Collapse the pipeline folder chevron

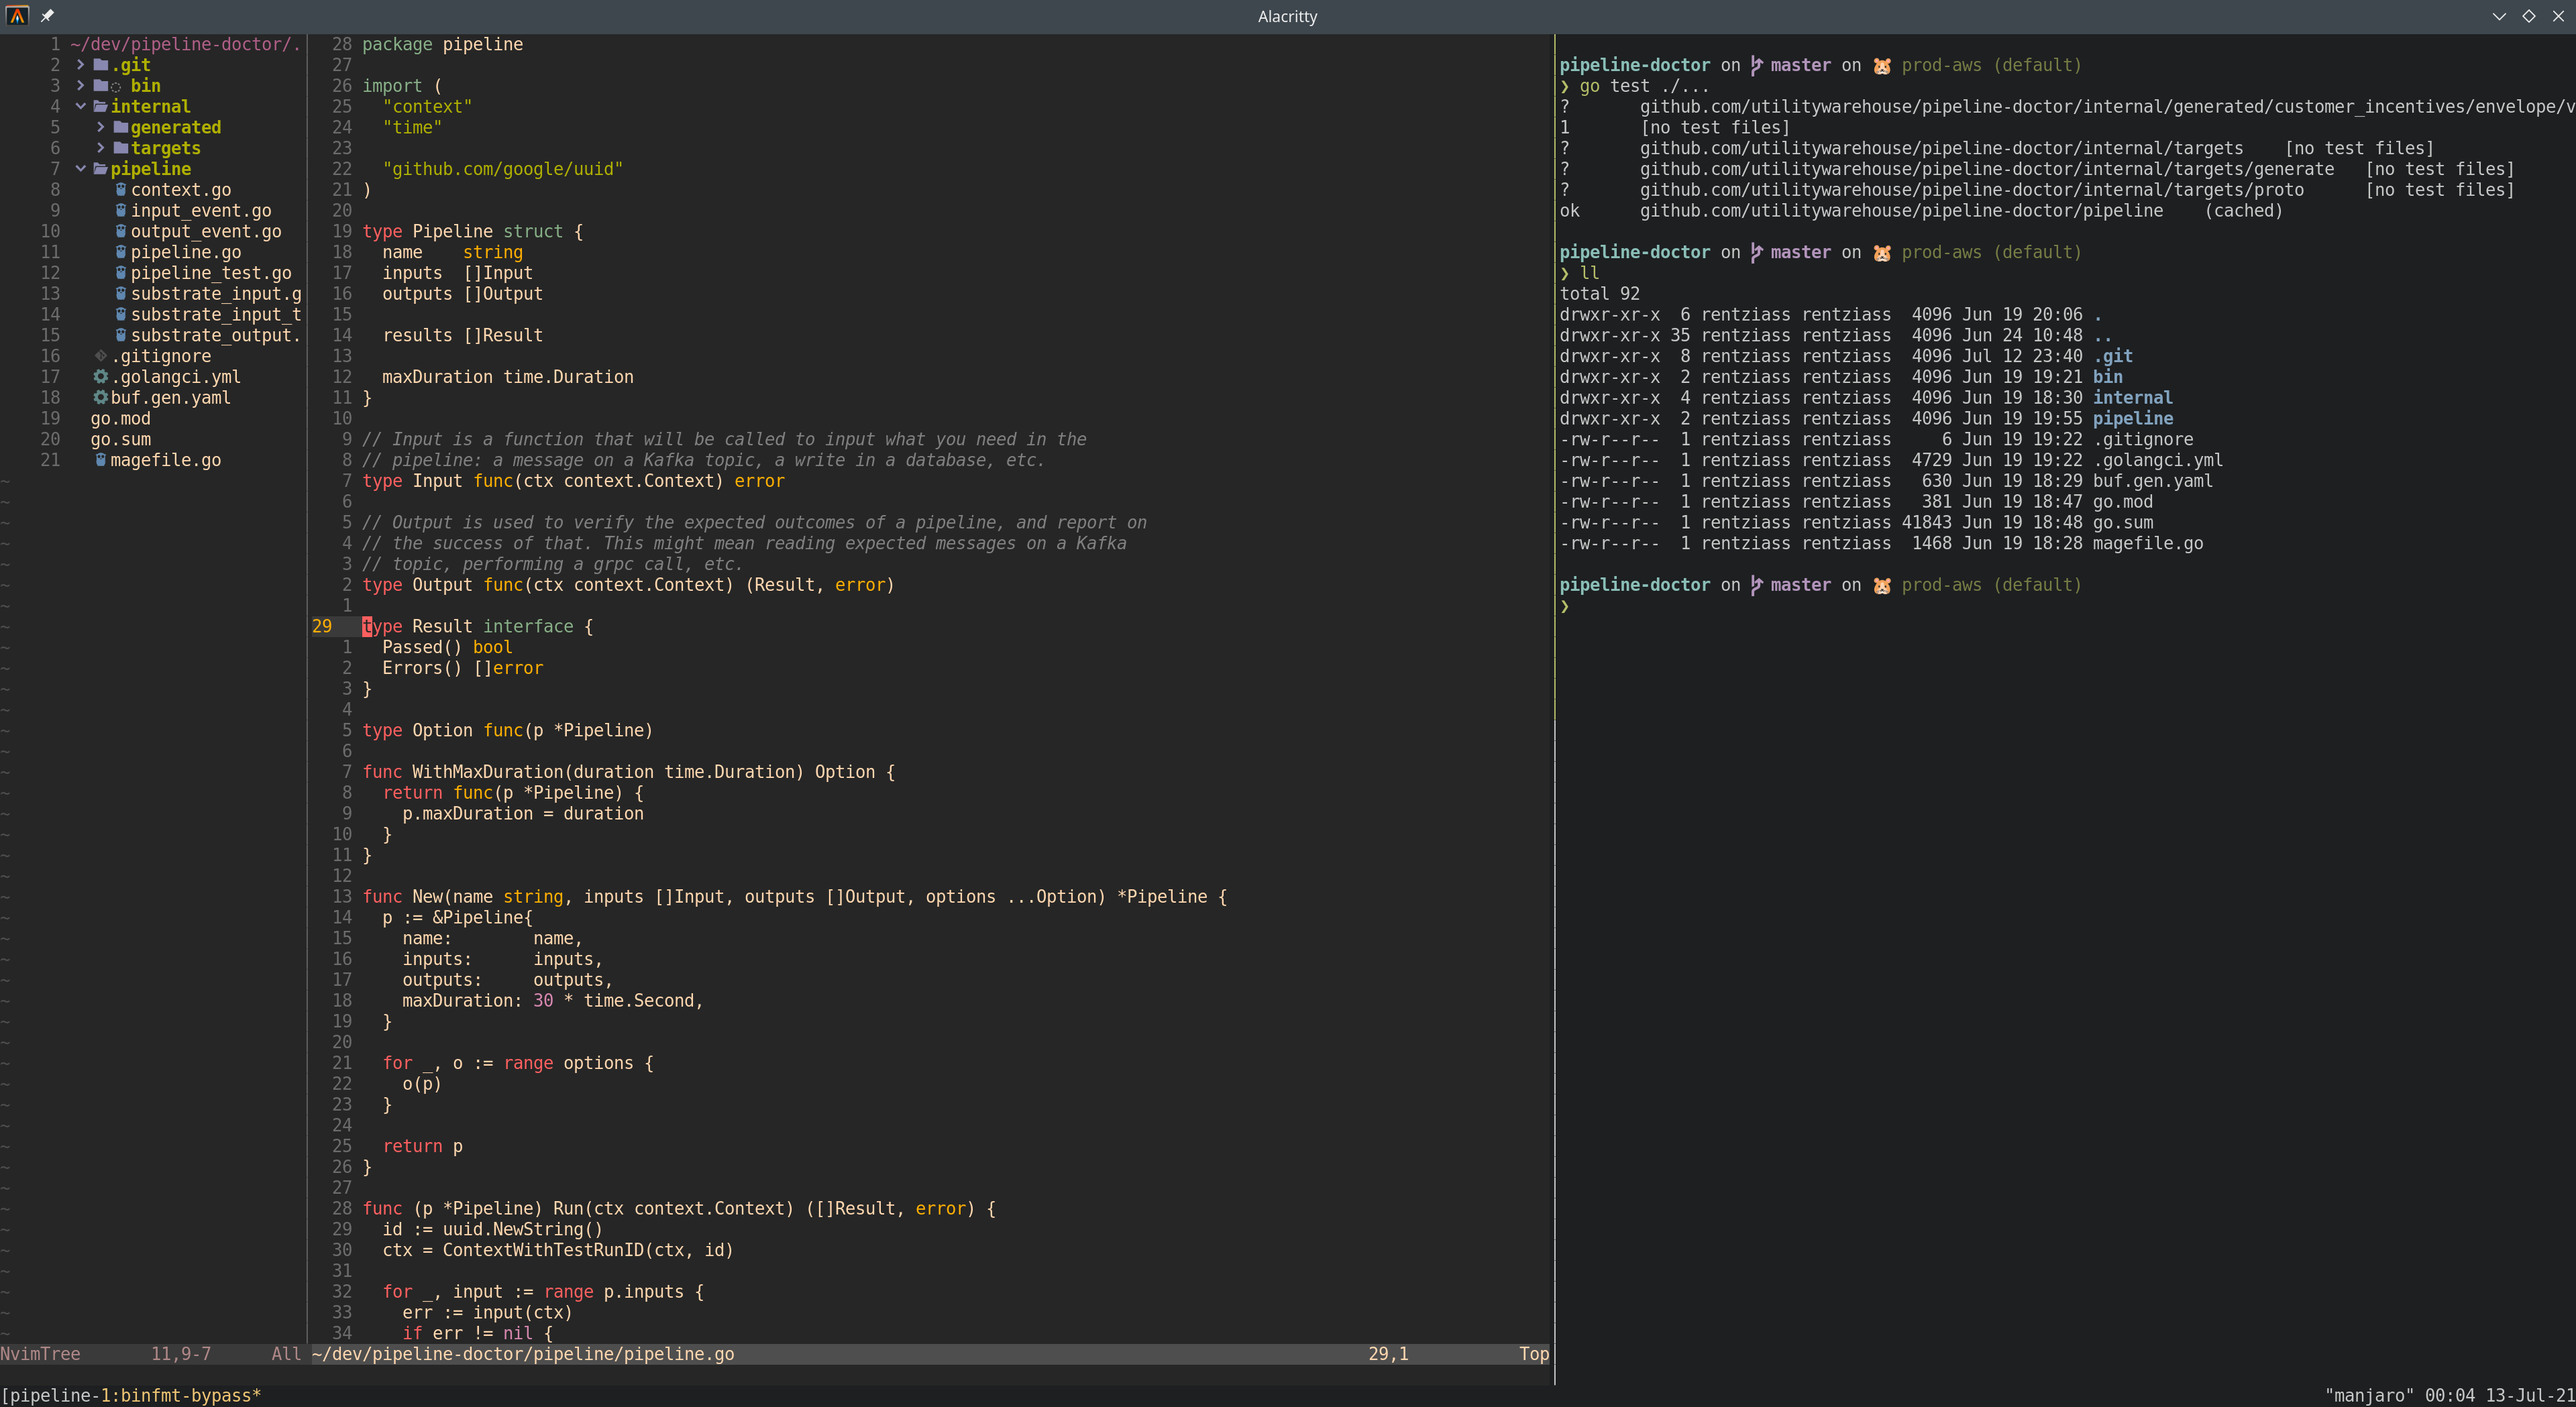[x=81, y=169]
